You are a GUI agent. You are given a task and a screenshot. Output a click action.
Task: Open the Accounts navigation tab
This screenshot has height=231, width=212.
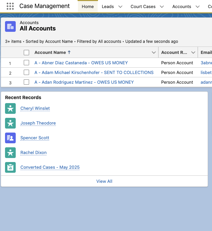[x=182, y=7]
